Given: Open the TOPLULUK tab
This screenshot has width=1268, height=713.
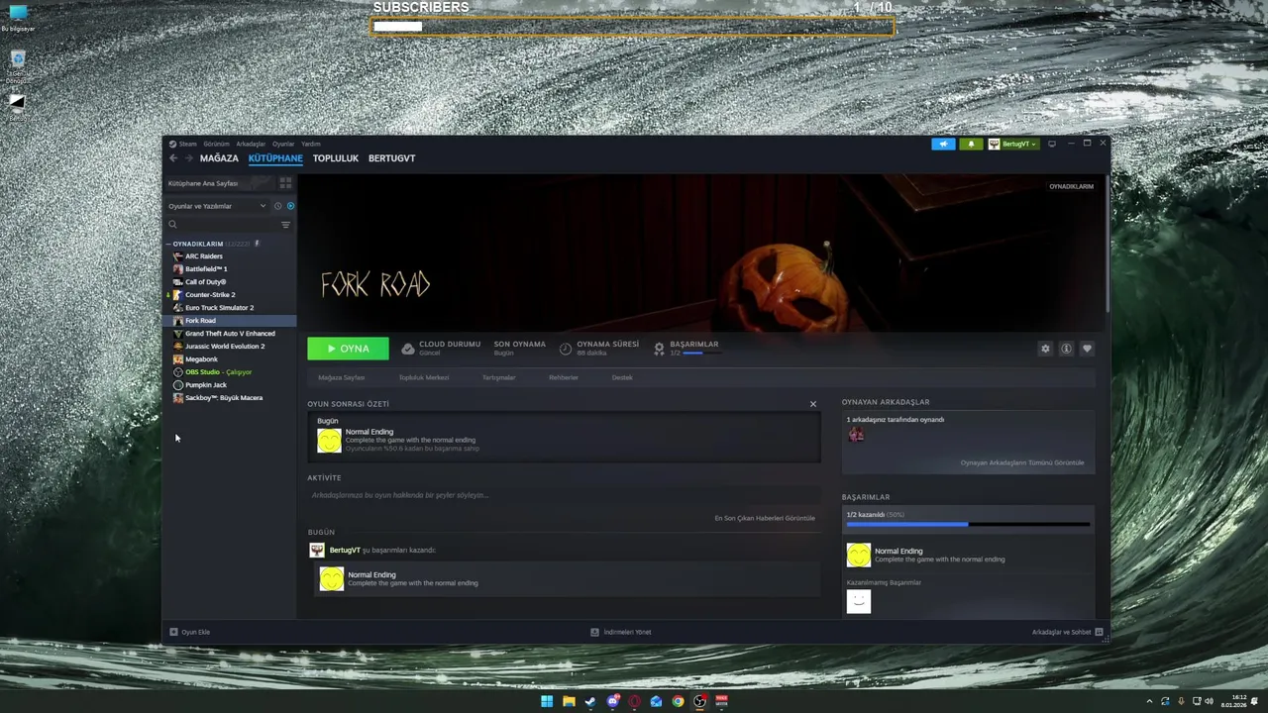Looking at the screenshot, I should 336,158.
